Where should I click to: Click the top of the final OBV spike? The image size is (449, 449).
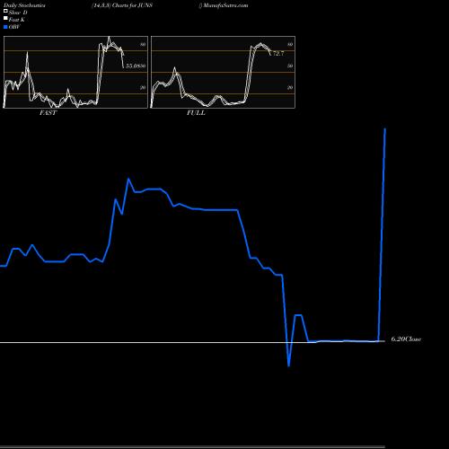(x=385, y=129)
